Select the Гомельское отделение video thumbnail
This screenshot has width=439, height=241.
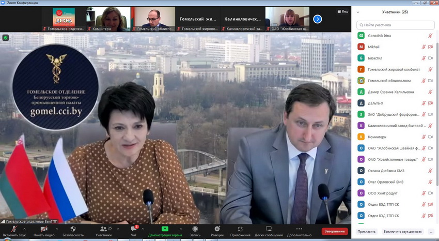tap(64, 19)
